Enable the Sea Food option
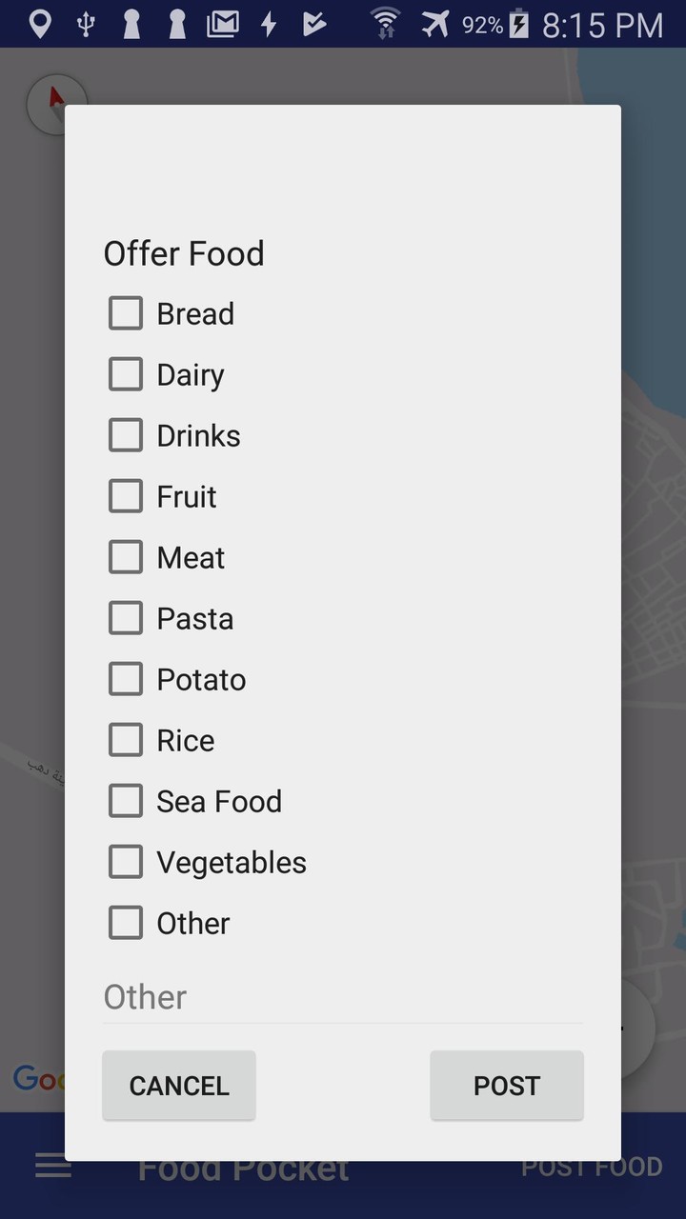The width and height of the screenshot is (686, 1219). click(125, 800)
